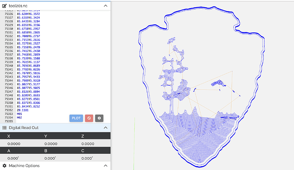Click the PLOT button
This screenshot has width=294, height=170.
coord(76,118)
